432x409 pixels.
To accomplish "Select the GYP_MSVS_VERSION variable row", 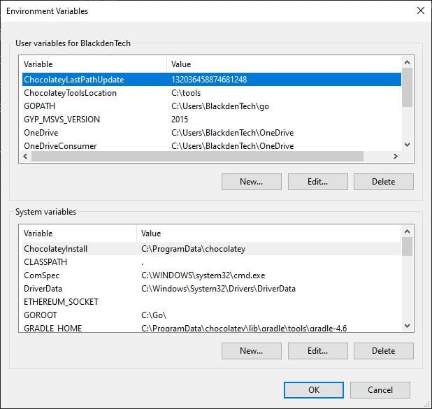I will 212,120.
